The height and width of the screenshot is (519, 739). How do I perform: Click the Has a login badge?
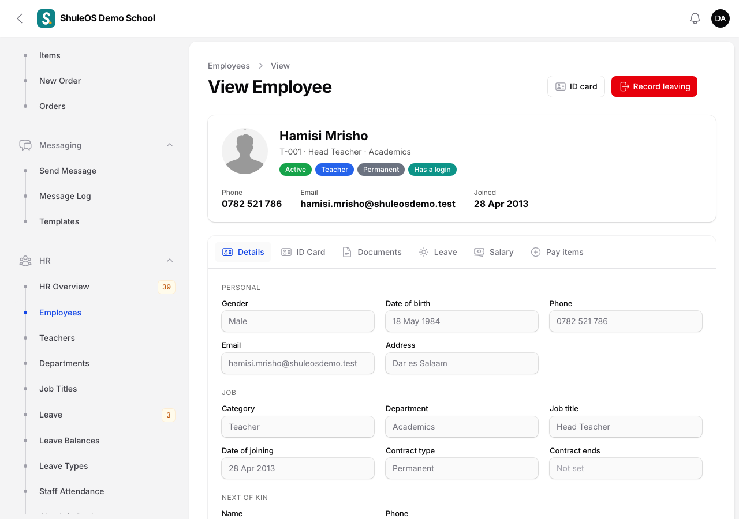tap(432, 170)
